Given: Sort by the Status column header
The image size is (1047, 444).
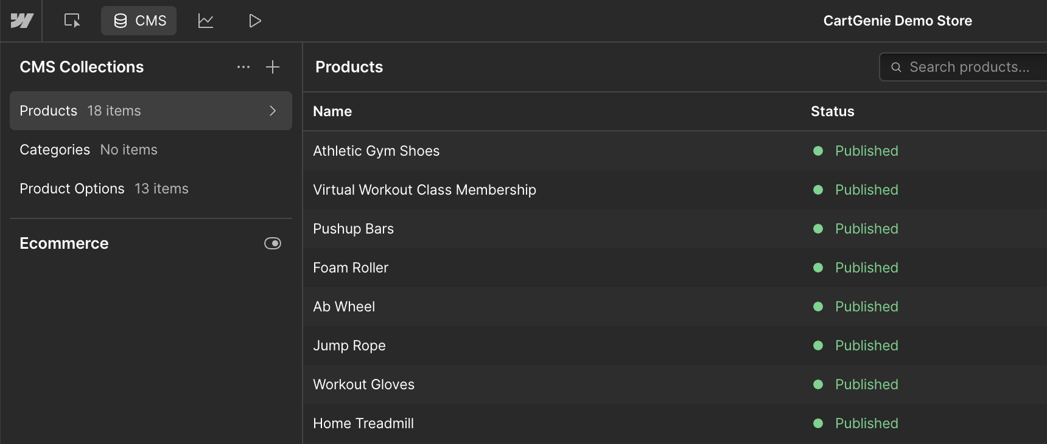Looking at the screenshot, I should point(833,111).
